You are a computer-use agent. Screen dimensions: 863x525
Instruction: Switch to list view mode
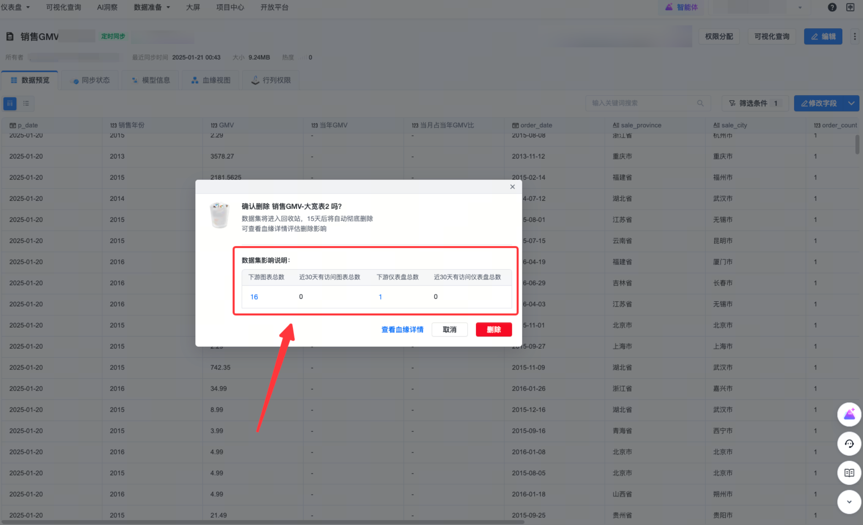pos(26,103)
